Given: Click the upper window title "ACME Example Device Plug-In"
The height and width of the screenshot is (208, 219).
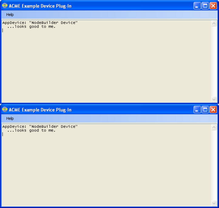Looking at the screenshot, I should [40, 6].
